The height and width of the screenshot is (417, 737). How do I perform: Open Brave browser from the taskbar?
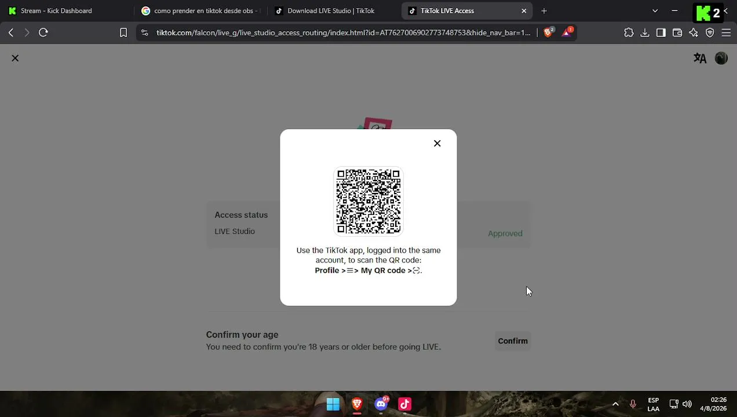coord(357,404)
